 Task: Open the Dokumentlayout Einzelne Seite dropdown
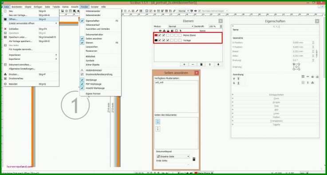(173, 156)
